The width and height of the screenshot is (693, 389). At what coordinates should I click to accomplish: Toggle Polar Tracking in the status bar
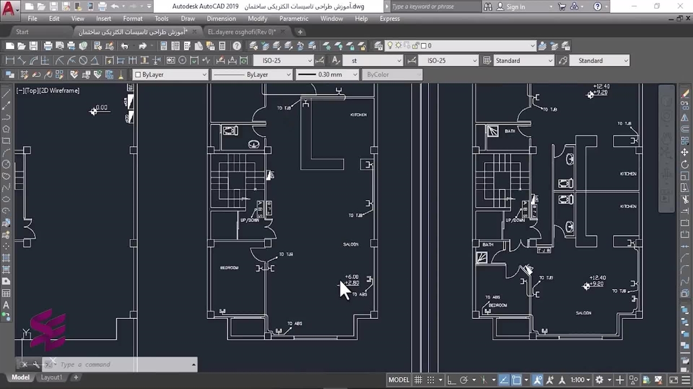[x=464, y=380]
